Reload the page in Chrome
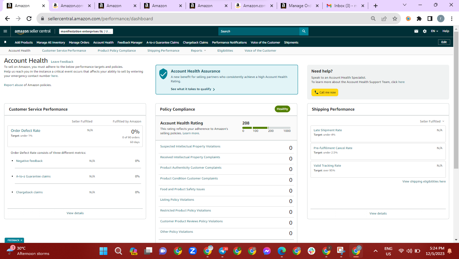 click(x=29, y=19)
